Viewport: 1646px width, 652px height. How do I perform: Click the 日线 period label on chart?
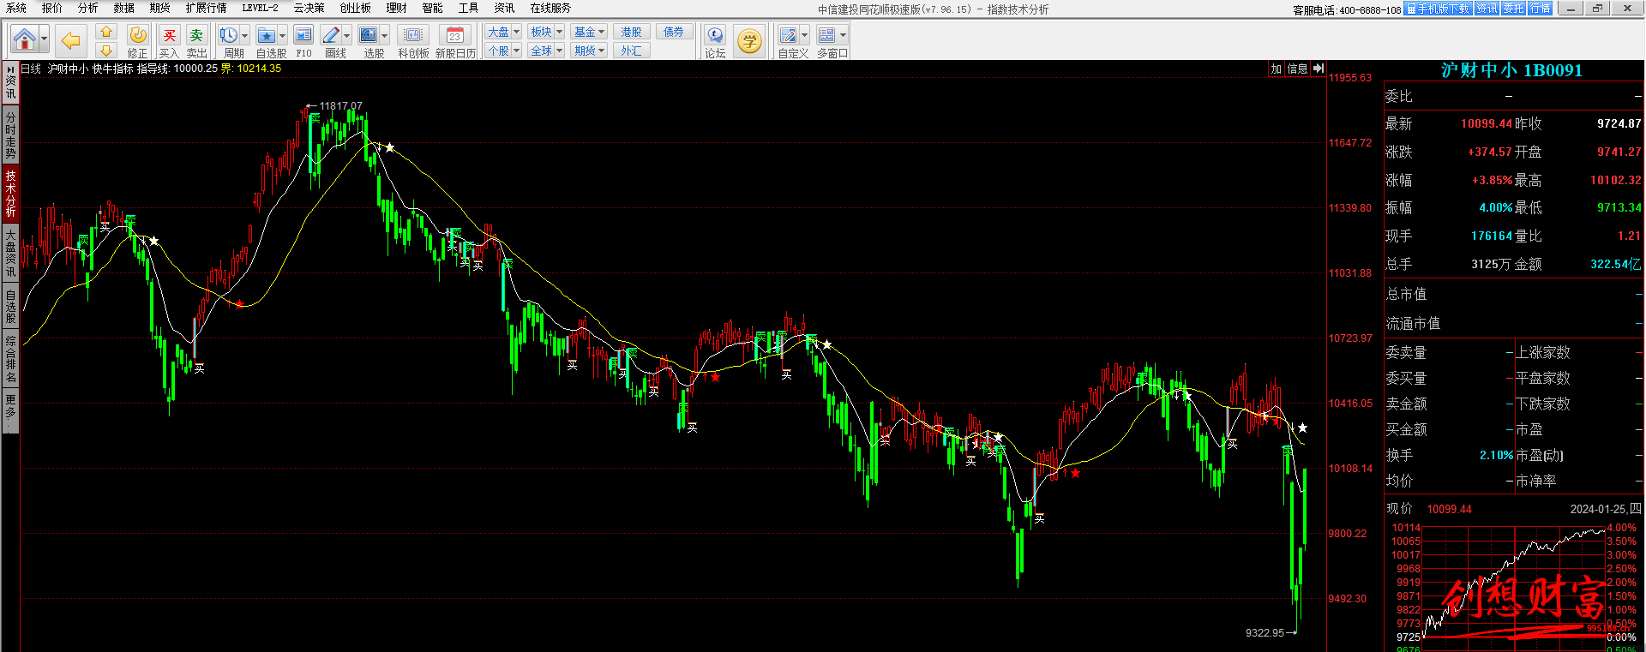(x=31, y=69)
